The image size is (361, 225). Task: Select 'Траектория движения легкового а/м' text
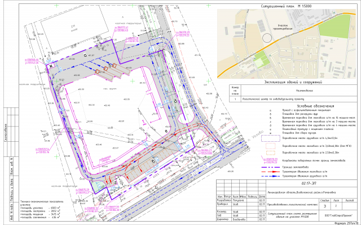click(x=305, y=172)
